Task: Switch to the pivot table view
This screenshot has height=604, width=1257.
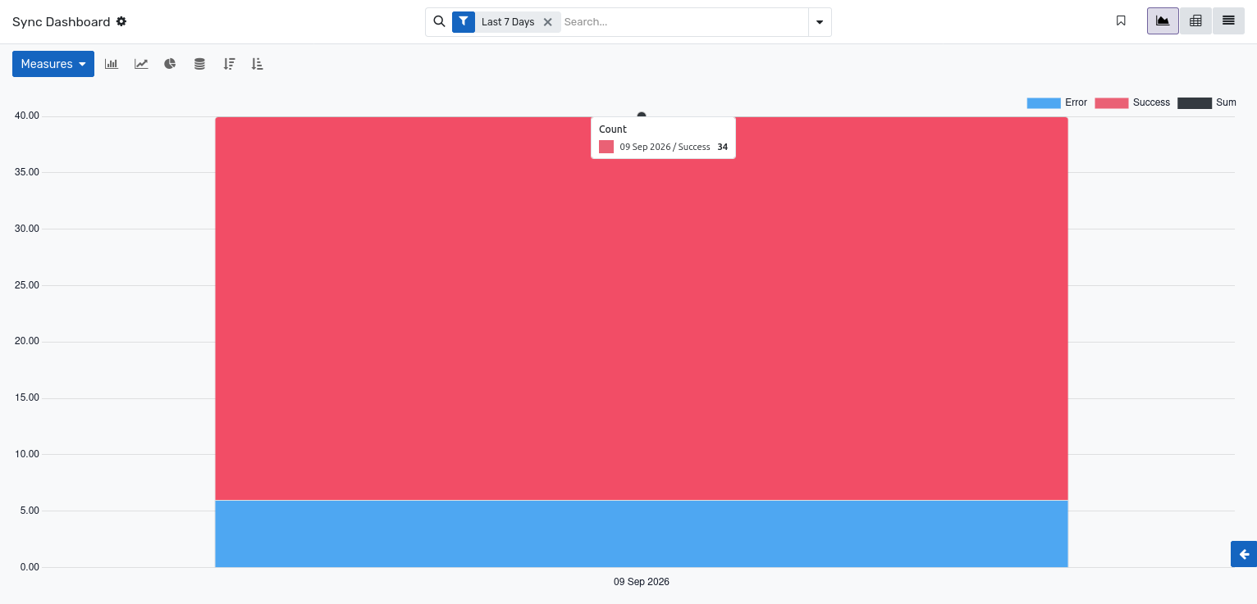Action: point(1195,21)
